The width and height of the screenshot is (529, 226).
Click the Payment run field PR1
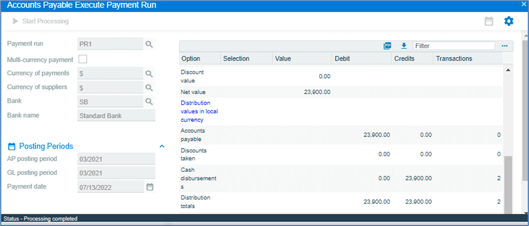[x=111, y=44]
